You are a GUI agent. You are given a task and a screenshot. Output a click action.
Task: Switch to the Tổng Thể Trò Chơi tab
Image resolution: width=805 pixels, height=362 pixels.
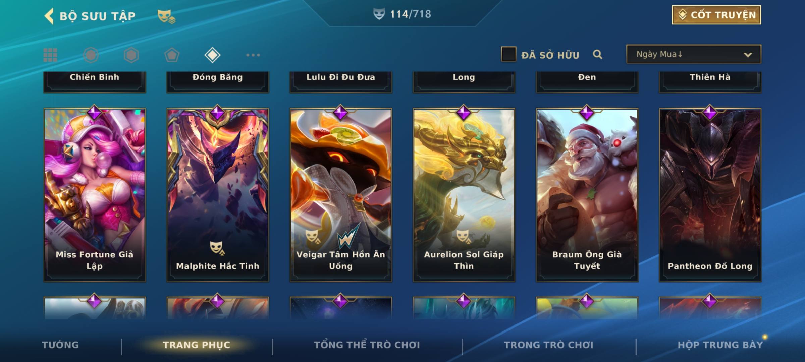click(367, 345)
